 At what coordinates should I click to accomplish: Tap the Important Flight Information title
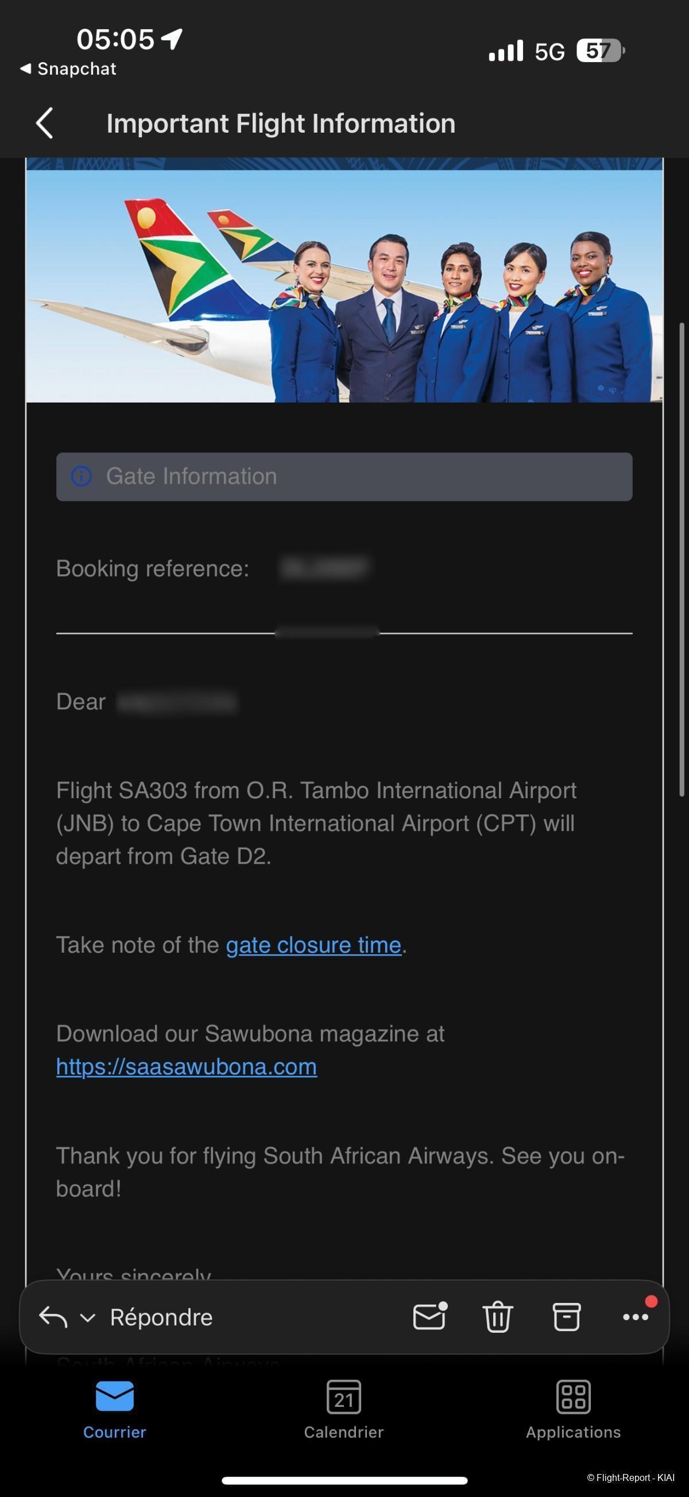[281, 123]
